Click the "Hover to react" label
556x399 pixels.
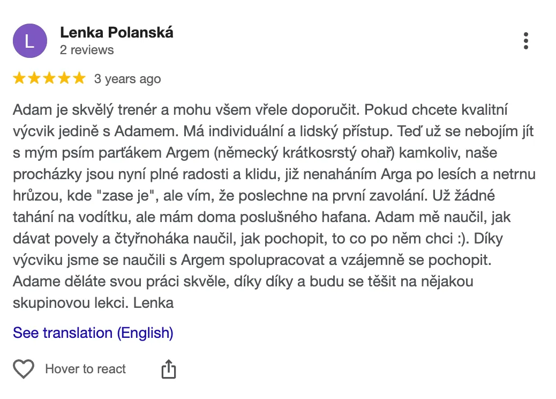tap(86, 369)
